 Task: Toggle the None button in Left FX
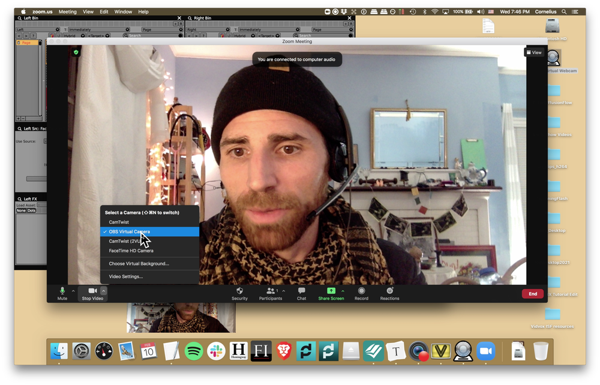[21, 210]
